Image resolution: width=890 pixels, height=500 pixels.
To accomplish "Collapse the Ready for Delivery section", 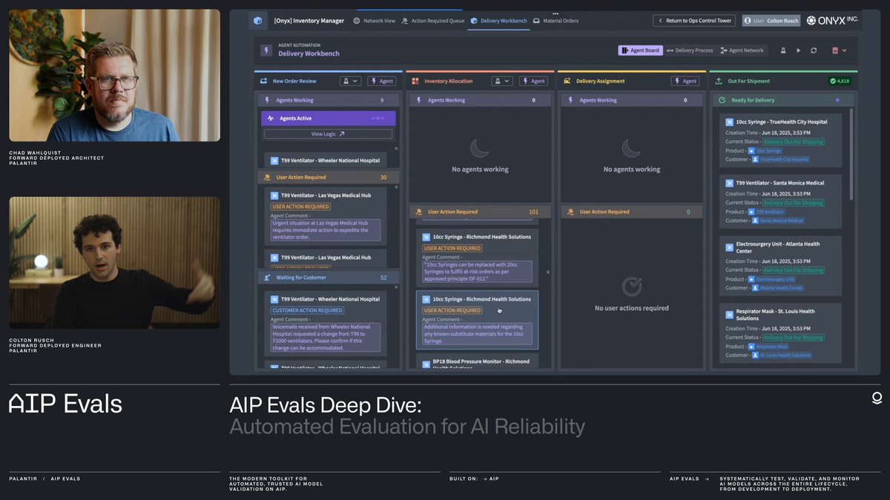I will [782, 100].
